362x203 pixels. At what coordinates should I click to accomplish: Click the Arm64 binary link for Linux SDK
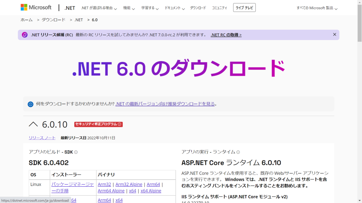(x=153, y=184)
